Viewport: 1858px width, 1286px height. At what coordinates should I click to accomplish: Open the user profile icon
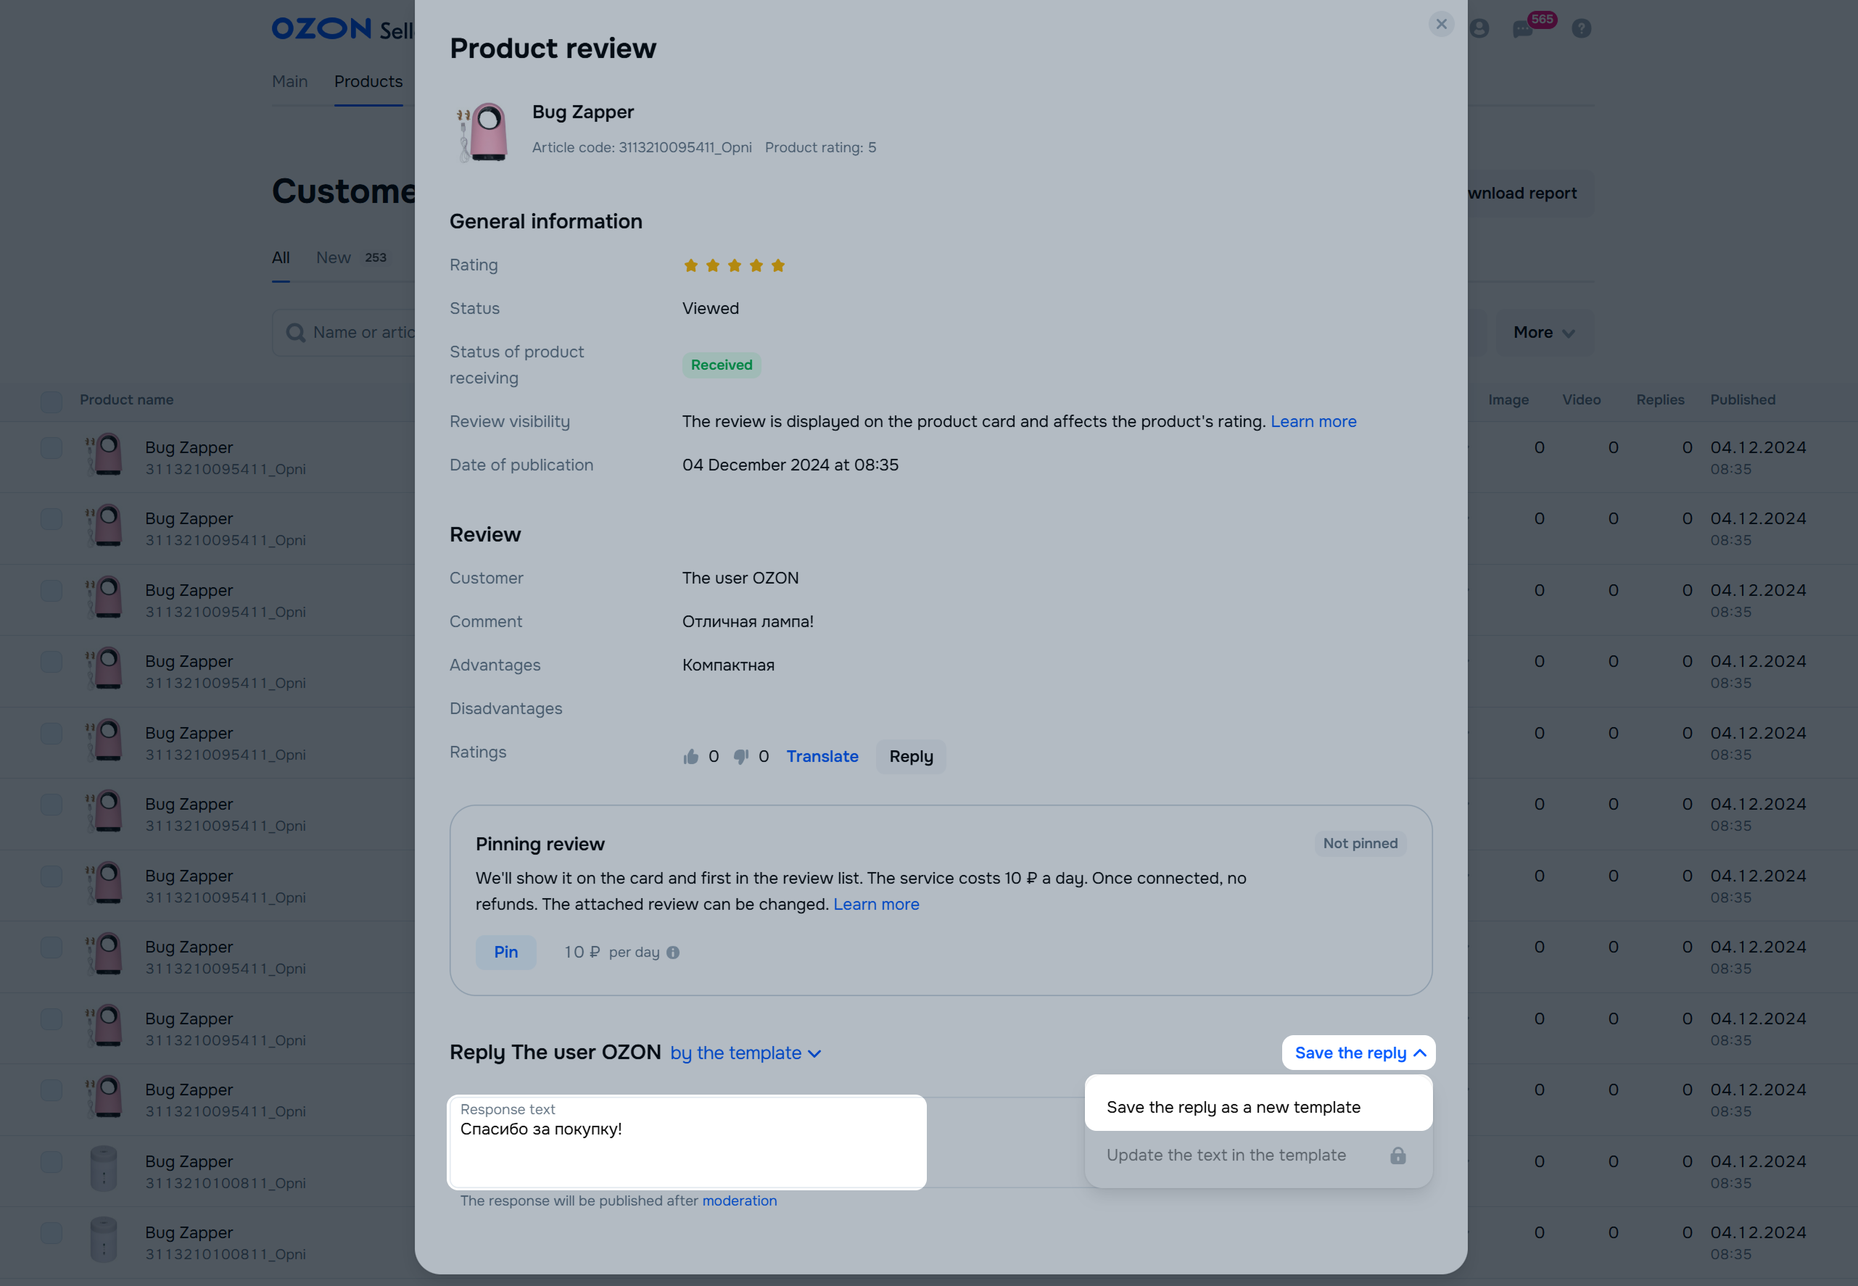coord(1479,29)
